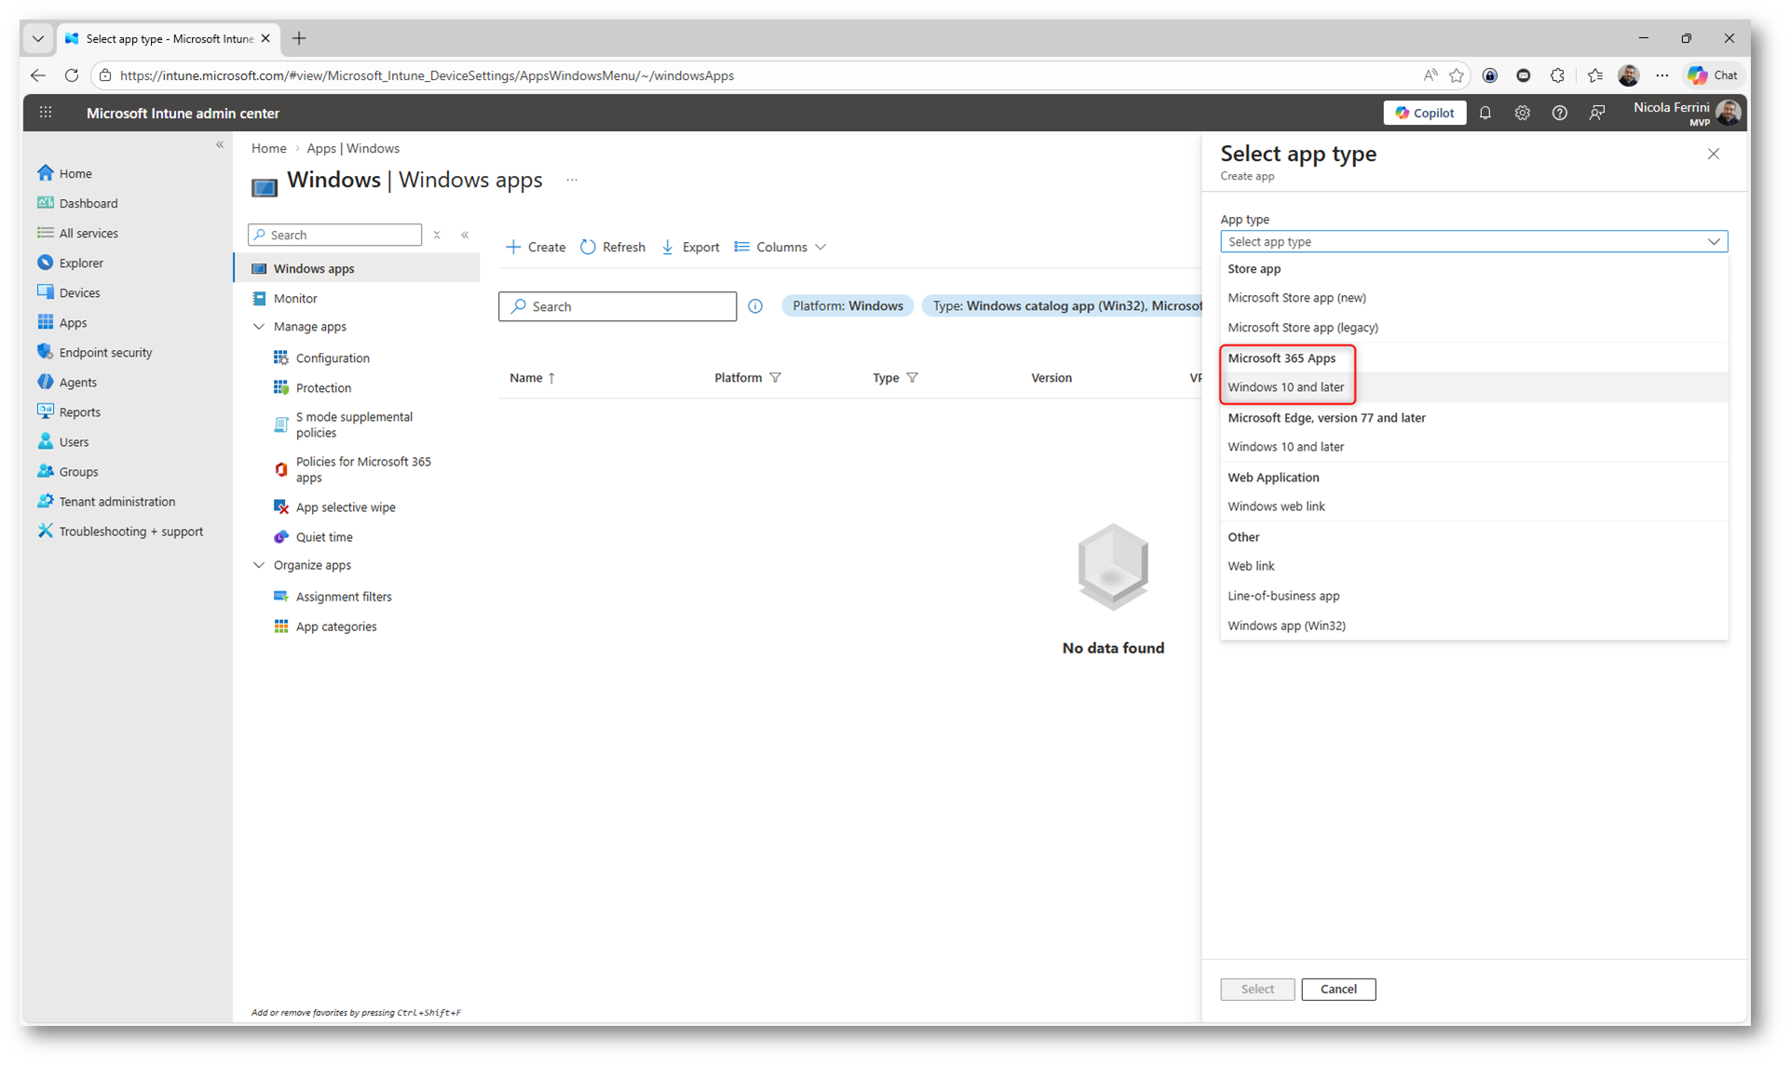Image resolution: width=1790 pixels, height=1065 pixels.
Task: Click the Cancel button
Action: (x=1337, y=989)
